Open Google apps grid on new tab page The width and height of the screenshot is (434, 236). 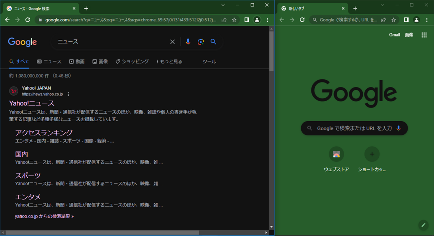tap(424, 35)
